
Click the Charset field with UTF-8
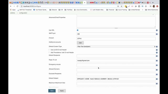coord(116,39)
